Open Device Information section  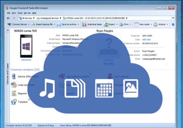point(25,77)
